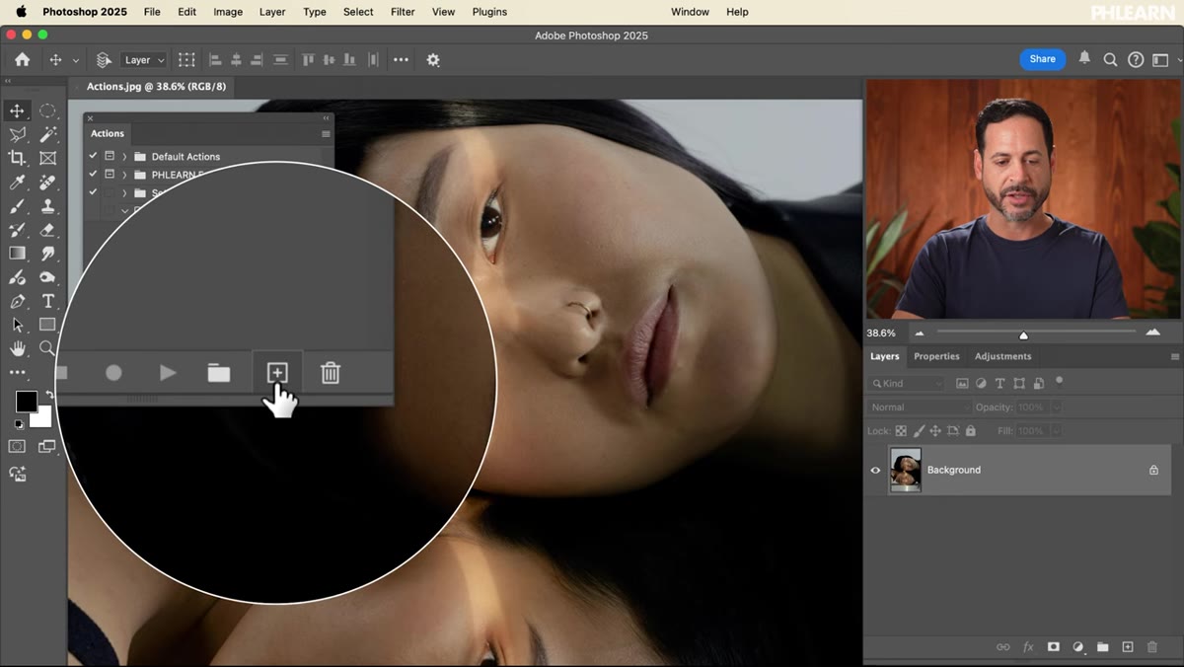Screen dimensions: 1184x667
Task: Select the Eraser tool
Action: pos(47,230)
